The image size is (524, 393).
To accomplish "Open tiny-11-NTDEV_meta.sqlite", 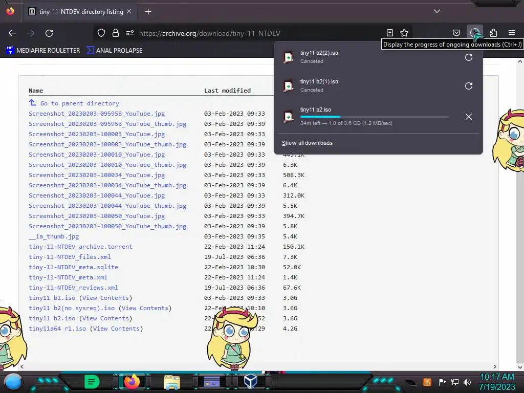I will click(73, 267).
